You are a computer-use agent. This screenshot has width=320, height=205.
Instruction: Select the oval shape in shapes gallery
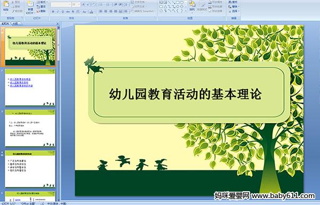coord(181,3)
